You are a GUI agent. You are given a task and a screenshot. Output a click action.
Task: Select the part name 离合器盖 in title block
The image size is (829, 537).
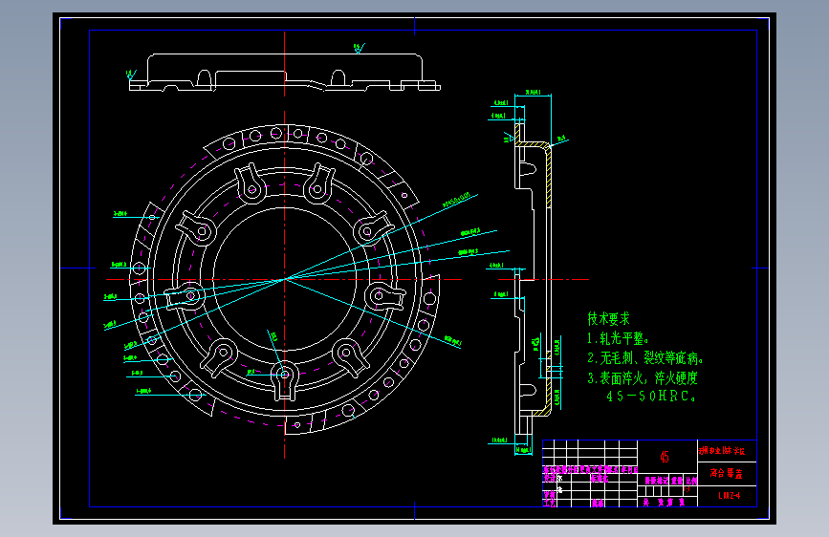(x=726, y=473)
